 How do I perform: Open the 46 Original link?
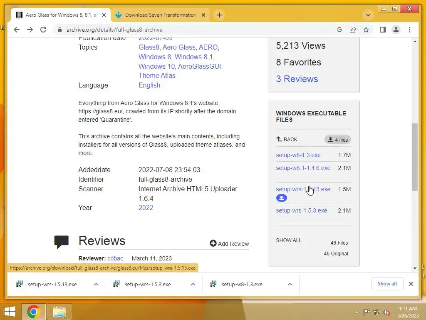coord(336,254)
